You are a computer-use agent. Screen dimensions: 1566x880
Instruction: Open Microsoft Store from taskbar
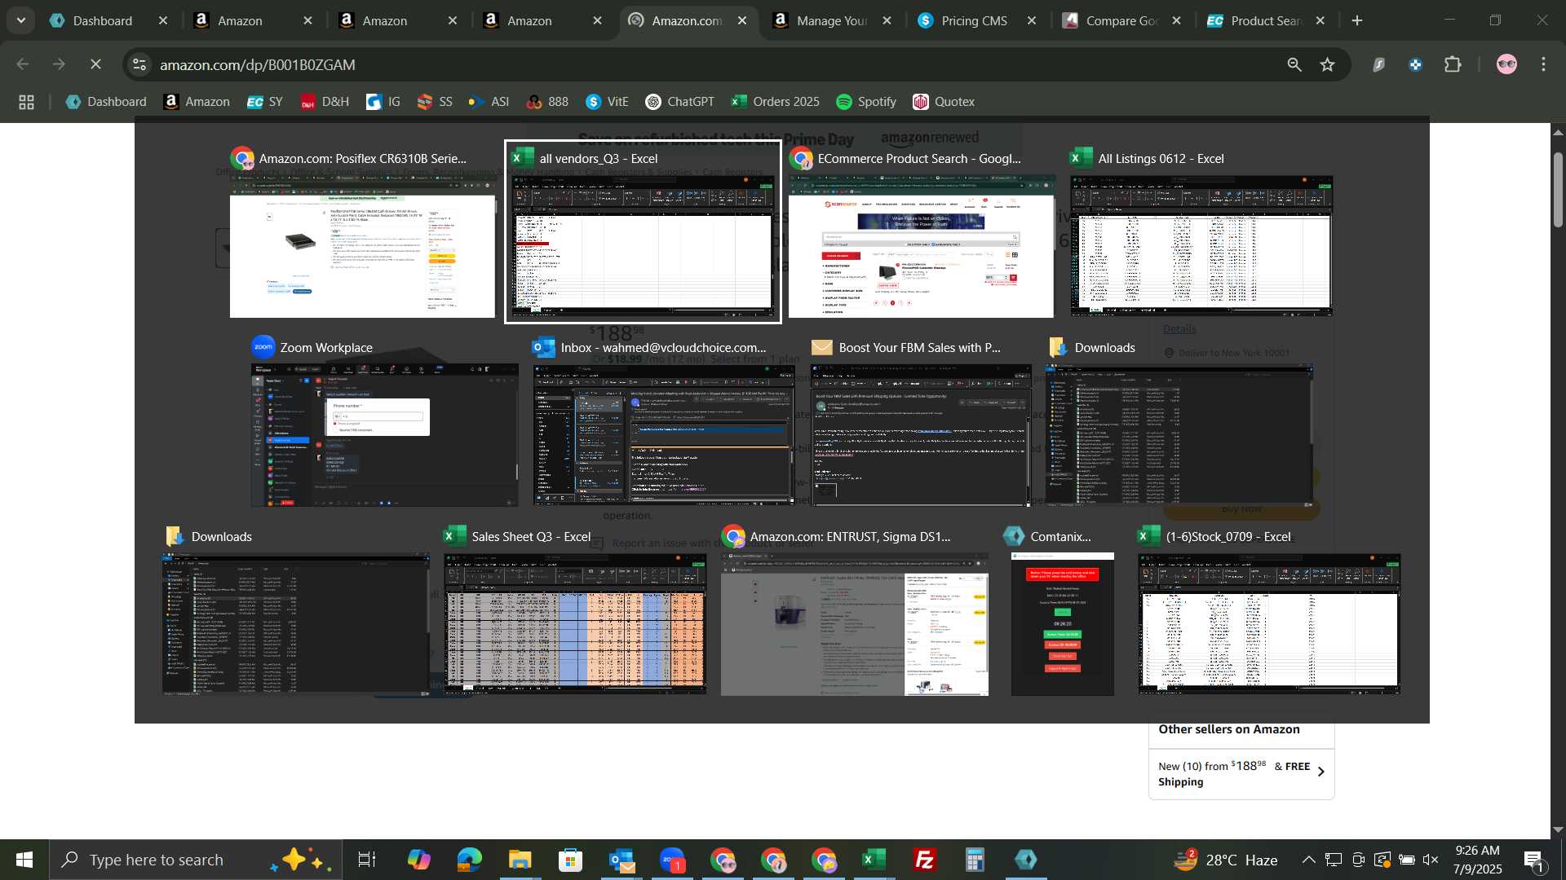[570, 860]
